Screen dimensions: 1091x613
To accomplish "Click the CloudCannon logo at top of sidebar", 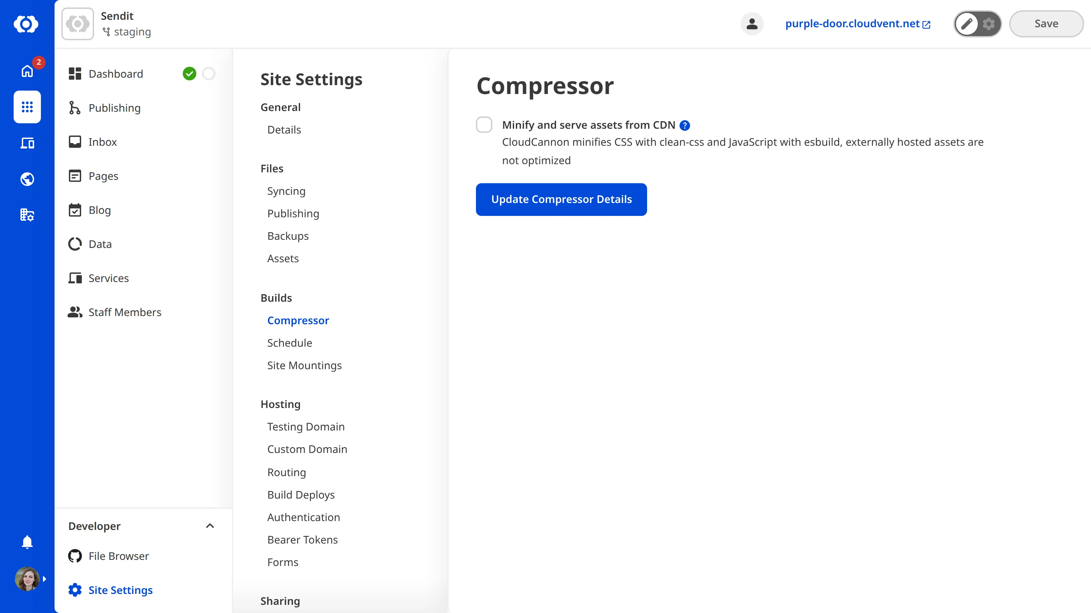I will 27,24.
